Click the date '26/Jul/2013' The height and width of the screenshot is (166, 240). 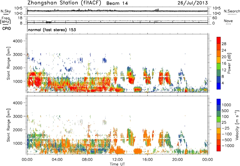pos(193,3)
